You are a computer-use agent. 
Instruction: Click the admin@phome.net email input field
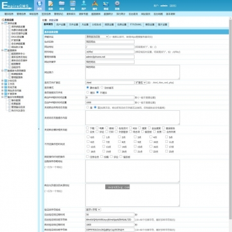pos(110,57)
